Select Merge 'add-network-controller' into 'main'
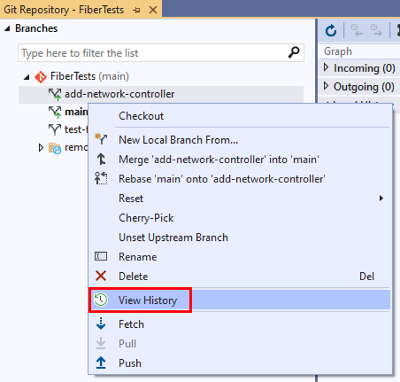The width and height of the screenshot is (400, 382). click(218, 159)
